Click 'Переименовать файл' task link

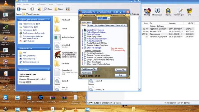(x=31, y=24)
